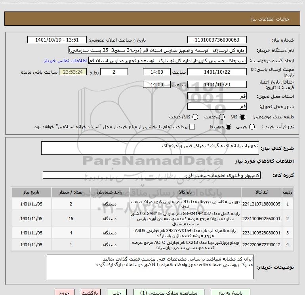Click quantity 2 in camera row

pyautogui.click(x=71, y=204)
